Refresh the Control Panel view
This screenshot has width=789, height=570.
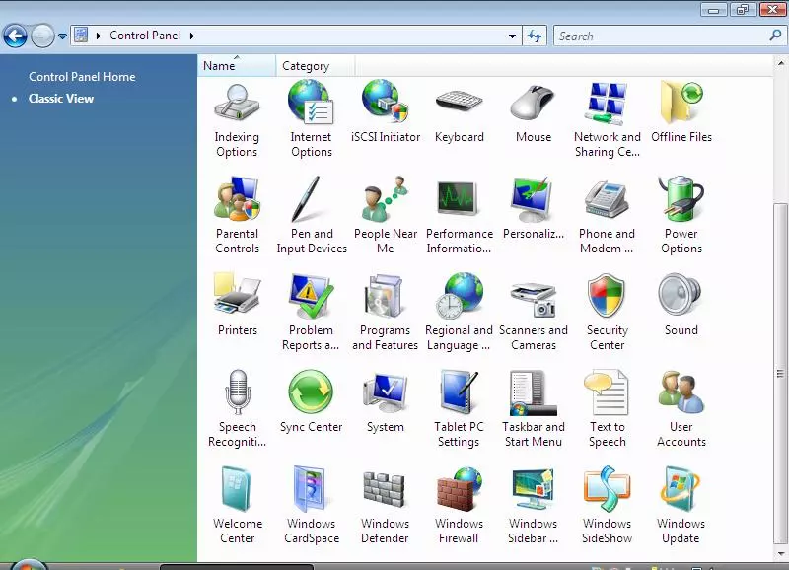point(535,36)
